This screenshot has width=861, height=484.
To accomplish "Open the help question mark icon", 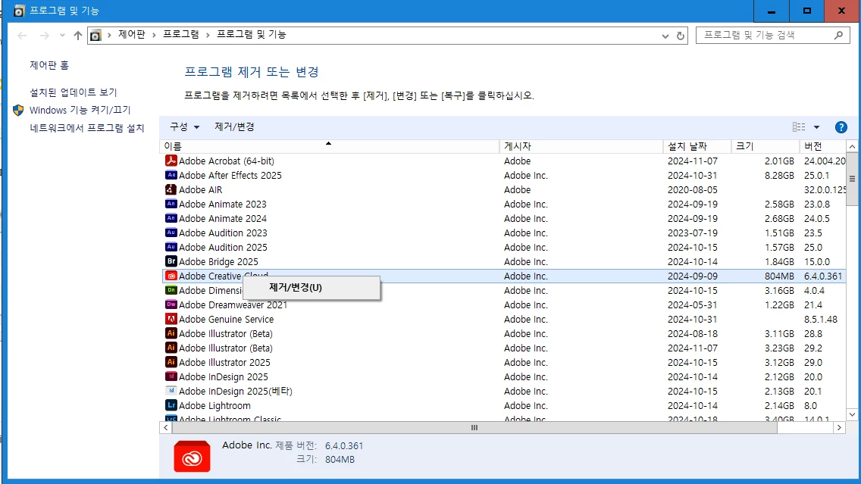I will (841, 127).
